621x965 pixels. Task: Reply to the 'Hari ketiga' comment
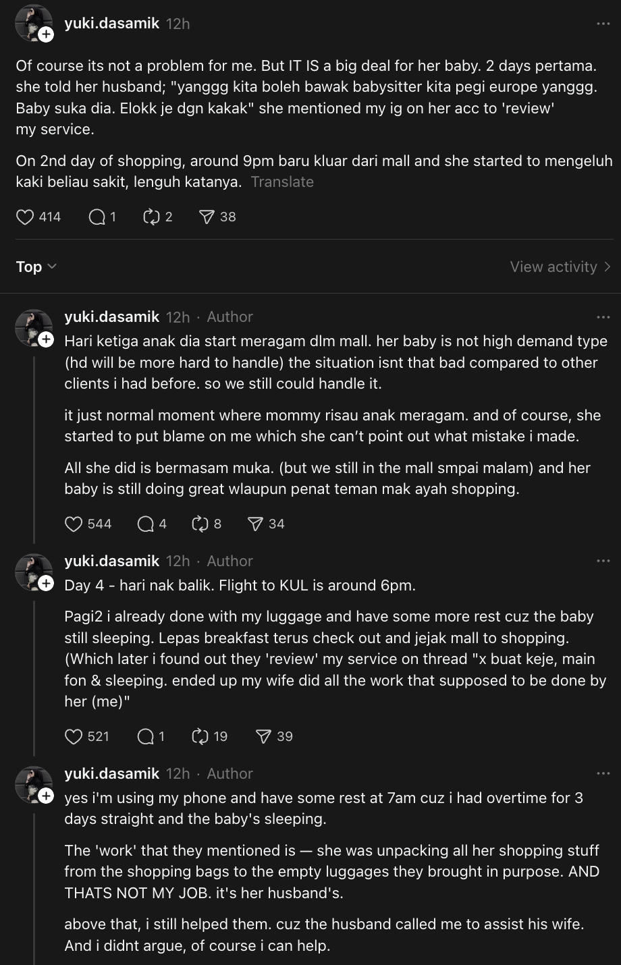[146, 524]
